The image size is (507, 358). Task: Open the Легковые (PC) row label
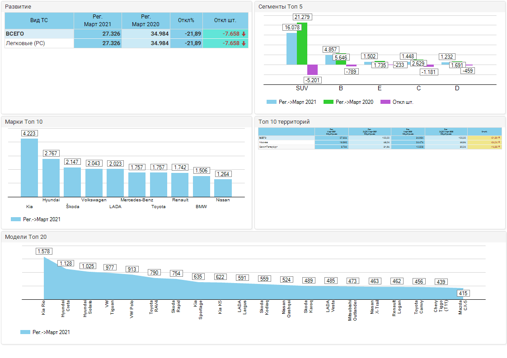click(x=25, y=43)
